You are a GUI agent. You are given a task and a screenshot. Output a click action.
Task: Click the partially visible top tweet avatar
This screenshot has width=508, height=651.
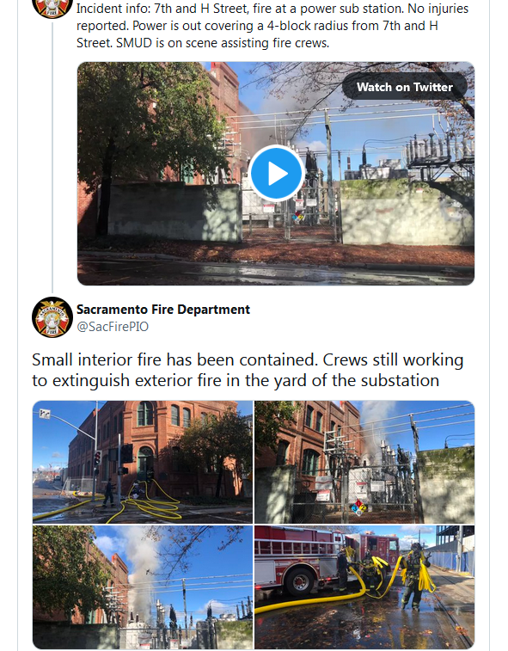point(52,9)
